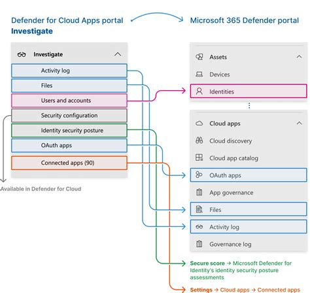Click the Cloud discovery binoculars icon
Screen dimensions: 310x293
[x=199, y=141]
